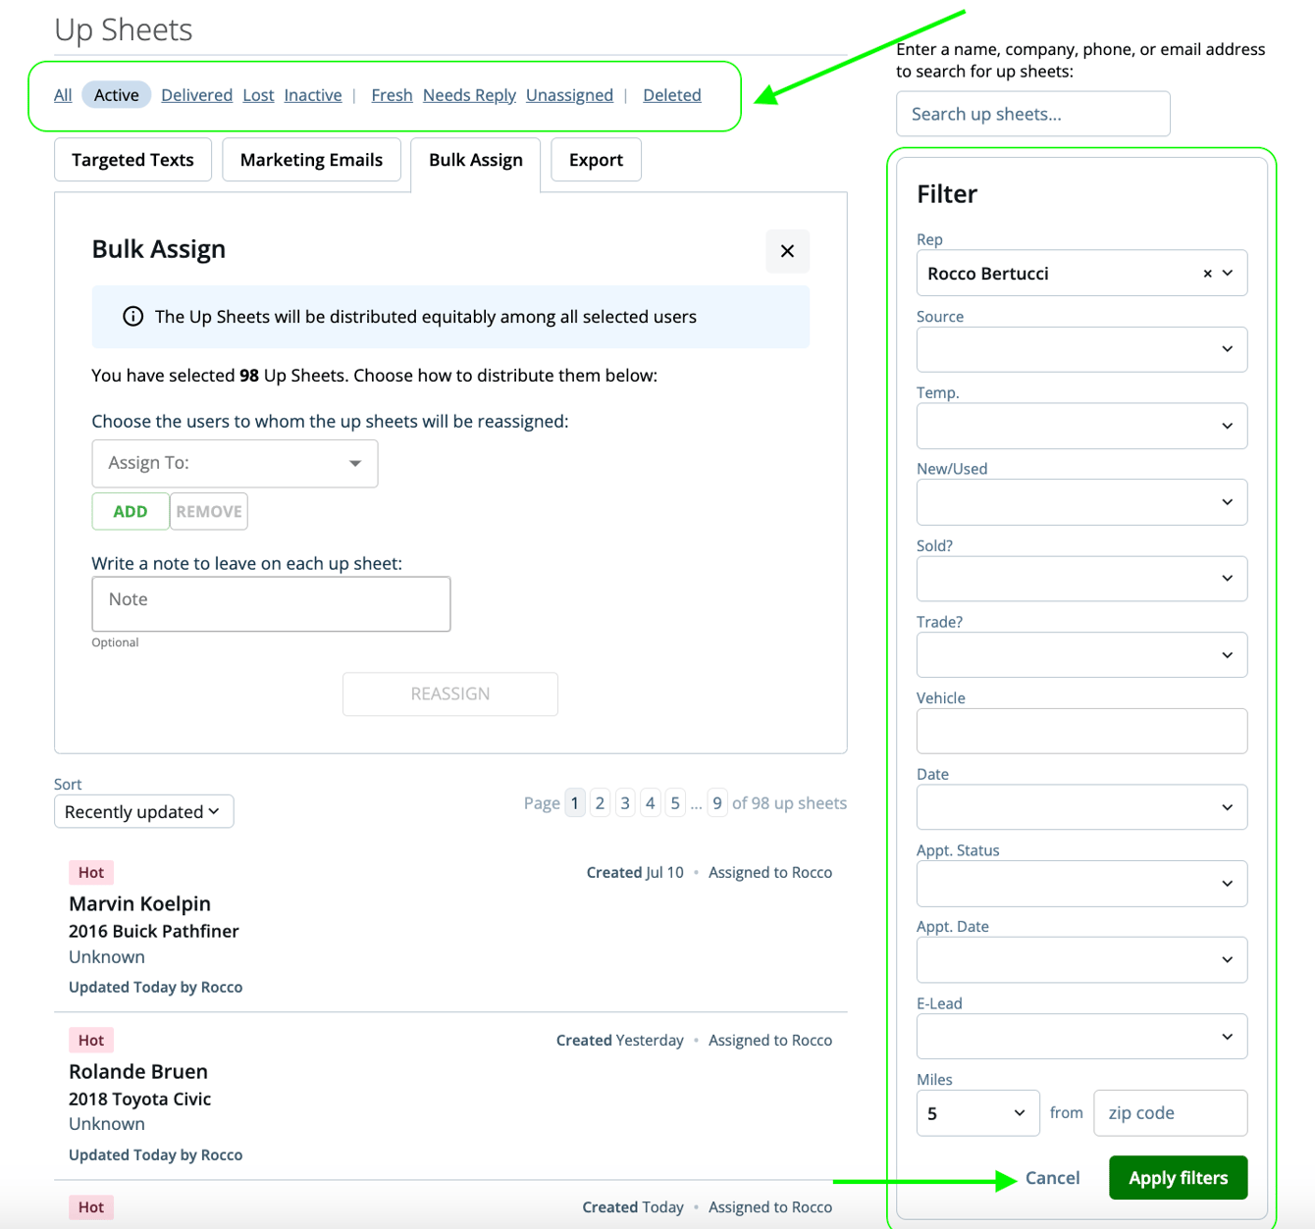
Task: Open the Sort dropdown showing Recently updated
Action: tap(143, 811)
